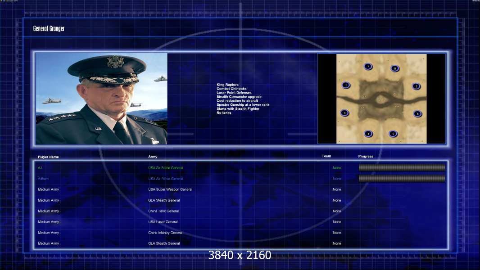Click GLA Stealth General below China Infantry General
480x270 pixels.
pyautogui.click(x=164, y=243)
